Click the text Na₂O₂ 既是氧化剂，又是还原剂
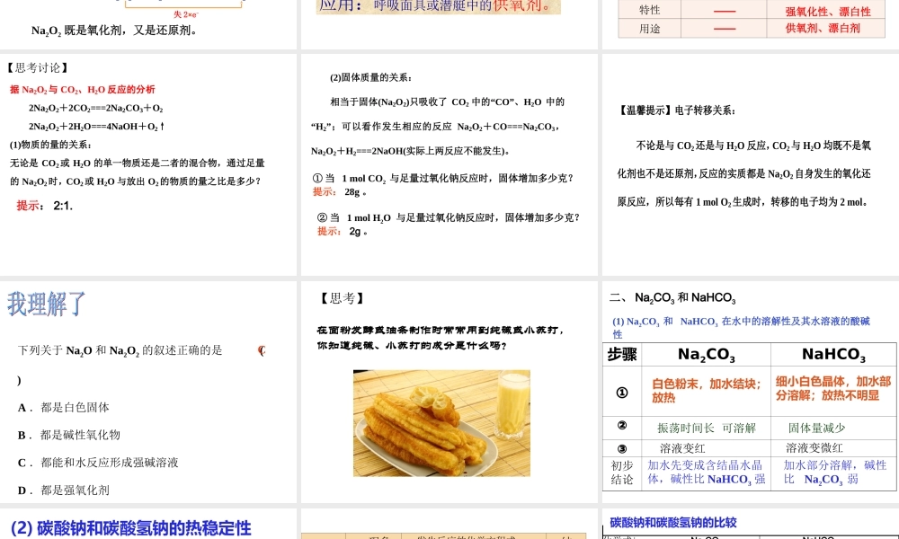Image resolution: width=899 pixels, height=539 pixels. click(x=115, y=31)
